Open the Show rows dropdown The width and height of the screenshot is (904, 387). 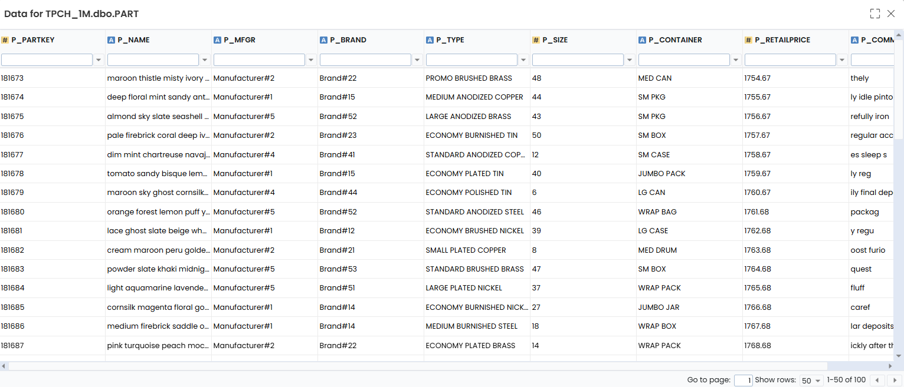pos(811,381)
